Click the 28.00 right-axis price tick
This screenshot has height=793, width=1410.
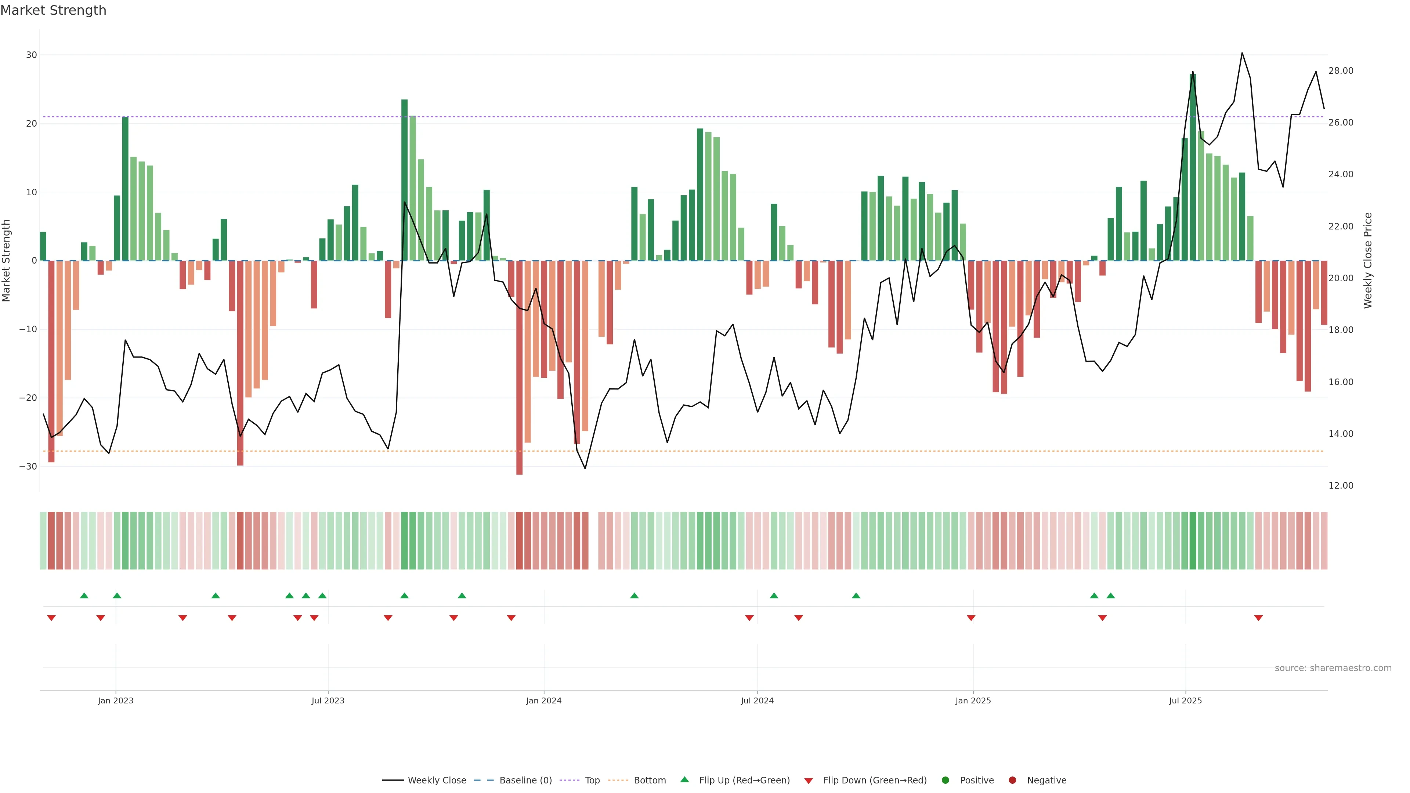coord(1341,70)
